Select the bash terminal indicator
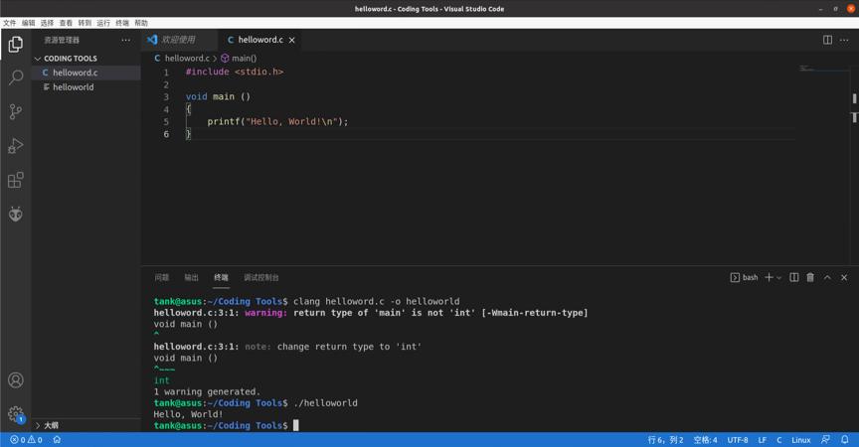This screenshot has height=447, width=859. point(744,277)
